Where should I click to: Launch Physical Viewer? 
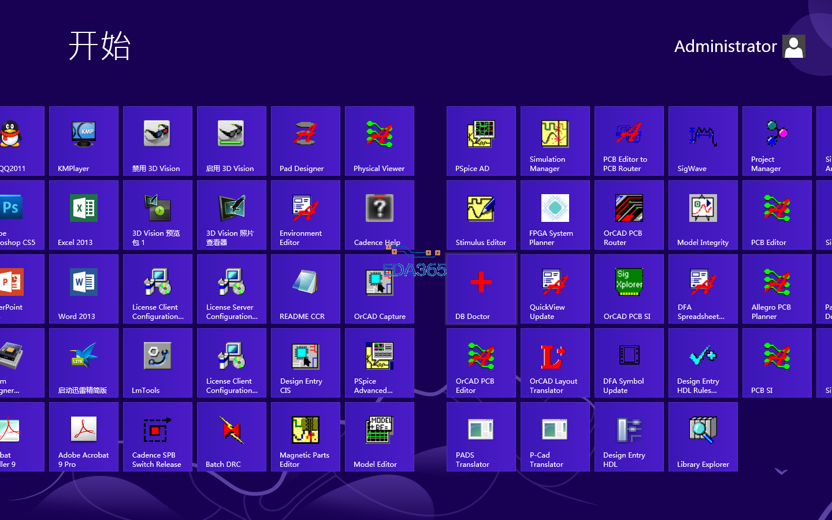380,141
